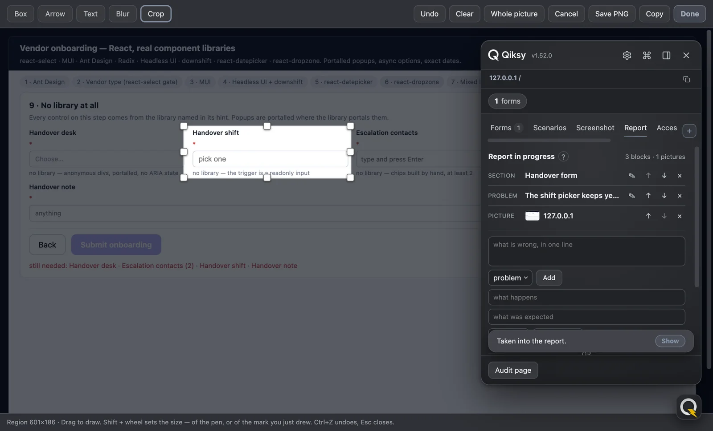This screenshot has width=713, height=431.
Task: Edit the Handover form section block
Action: [632, 176]
